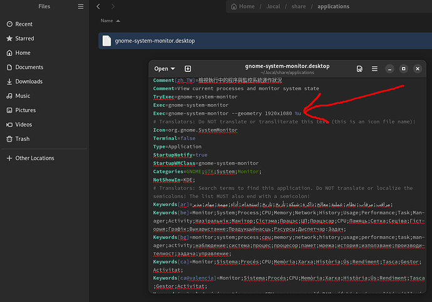Click the Categories=GNOME;GTK;System;Monitor; line

click(207, 172)
